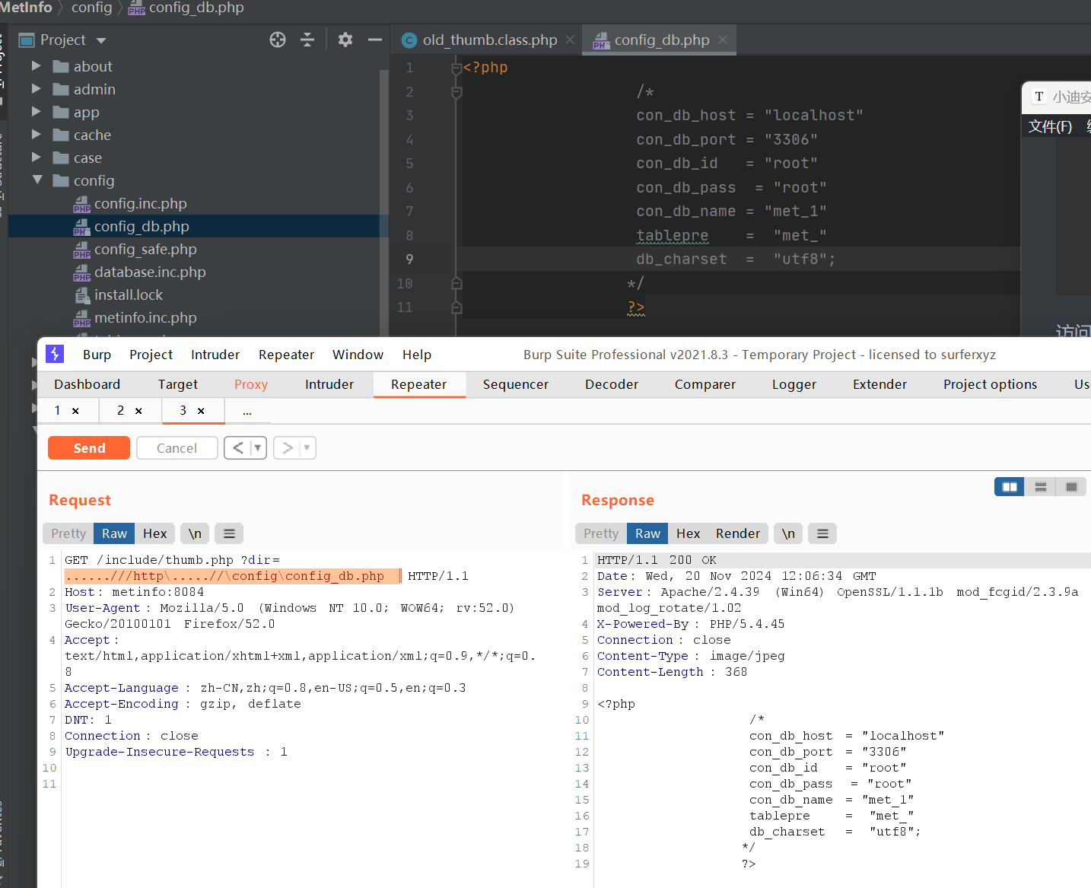Select top-bottom layout icon
This screenshot has width=1091, height=888.
pyautogui.click(x=1041, y=487)
